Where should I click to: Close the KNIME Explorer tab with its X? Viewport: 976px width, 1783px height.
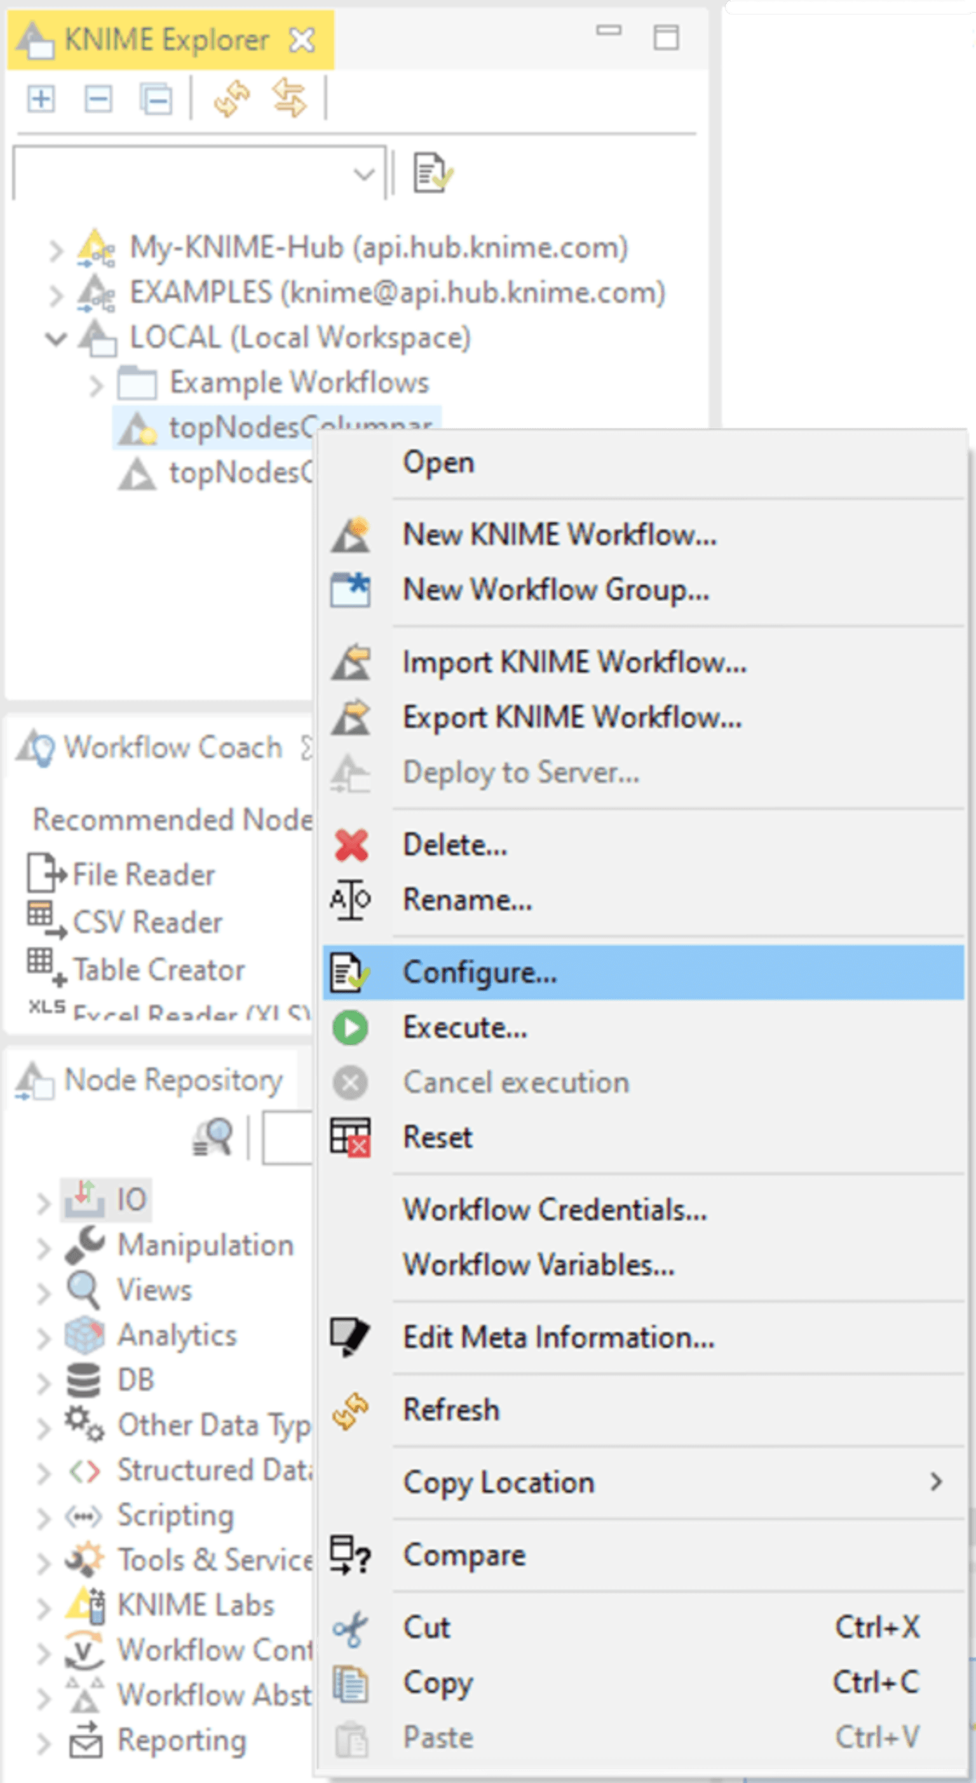(302, 39)
